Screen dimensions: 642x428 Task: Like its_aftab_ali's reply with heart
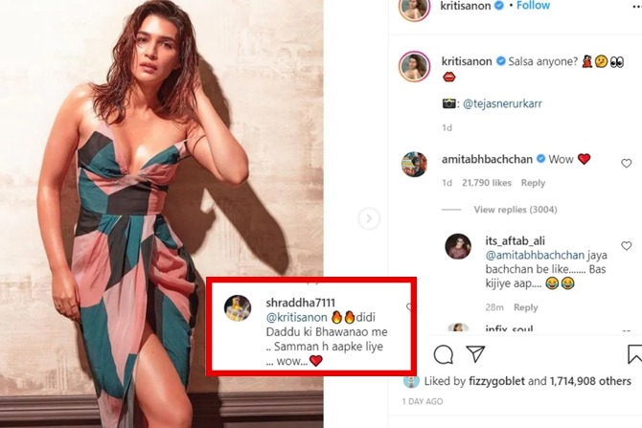click(x=626, y=245)
